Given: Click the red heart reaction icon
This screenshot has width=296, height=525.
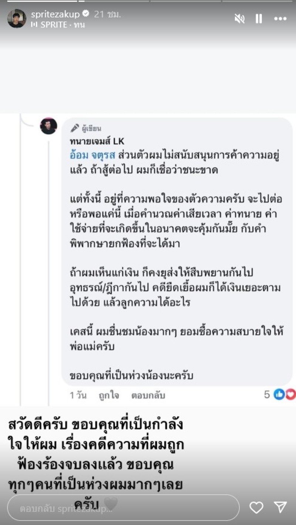Looking at the screenshot, I should (x=291, y=395).
